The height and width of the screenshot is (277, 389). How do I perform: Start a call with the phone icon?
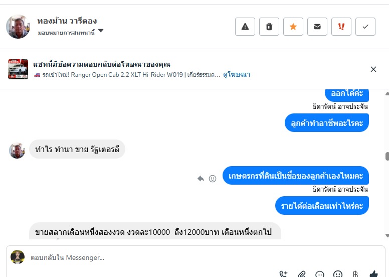coord(283,274)
